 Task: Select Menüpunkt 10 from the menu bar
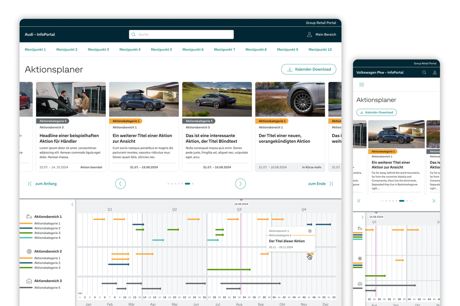320,49
